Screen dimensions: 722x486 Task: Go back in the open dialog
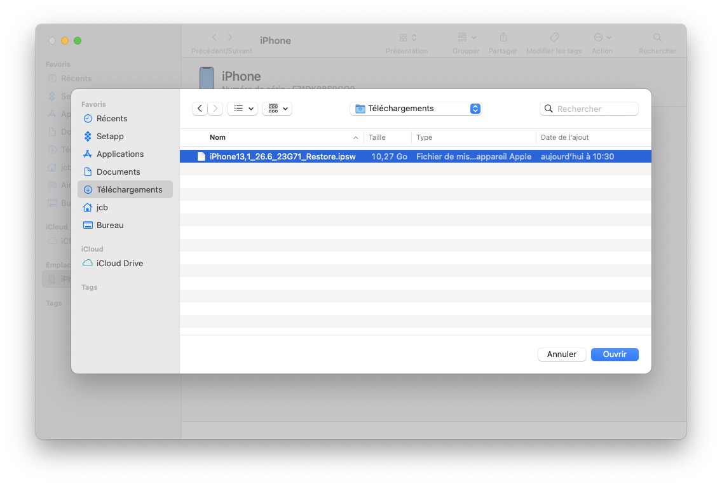tap(200, 109)
